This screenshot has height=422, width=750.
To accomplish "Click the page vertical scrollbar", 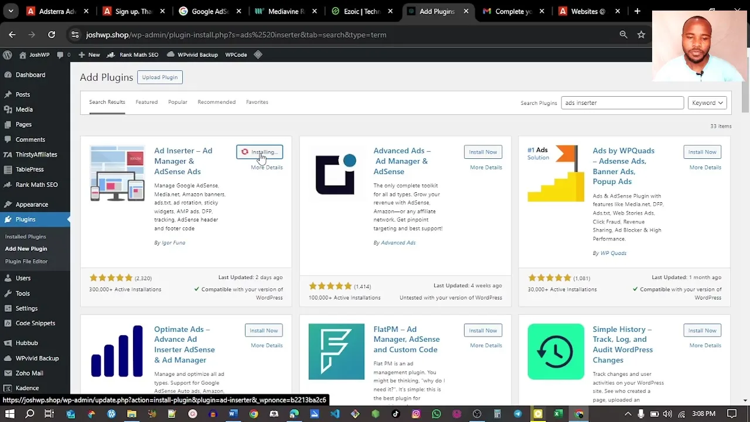I will coord(745,88).
